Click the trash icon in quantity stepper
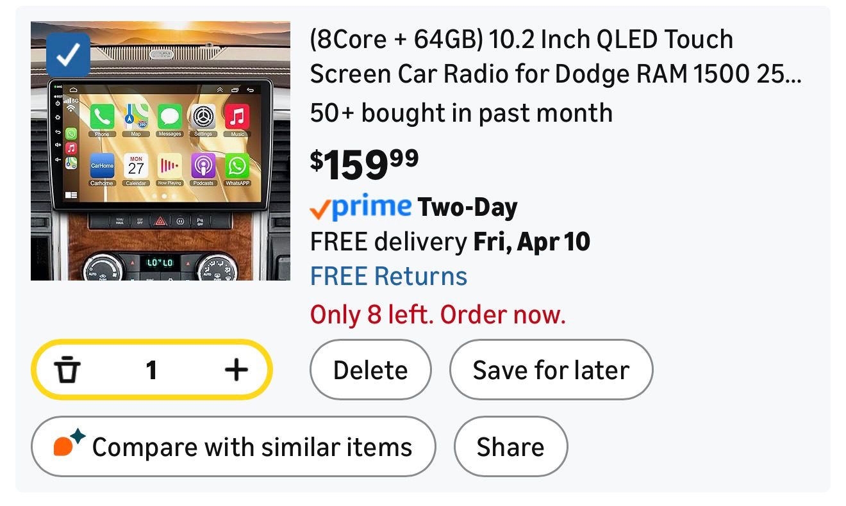This screenshot has width=846, height=506. [66, 370]
